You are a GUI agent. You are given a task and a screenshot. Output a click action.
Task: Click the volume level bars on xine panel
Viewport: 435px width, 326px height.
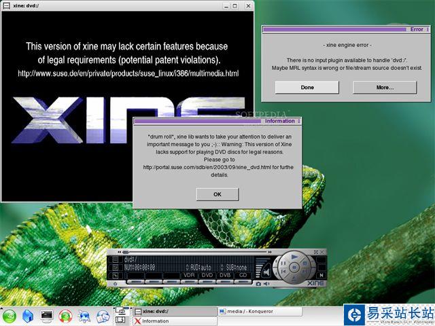coord(258,268)
